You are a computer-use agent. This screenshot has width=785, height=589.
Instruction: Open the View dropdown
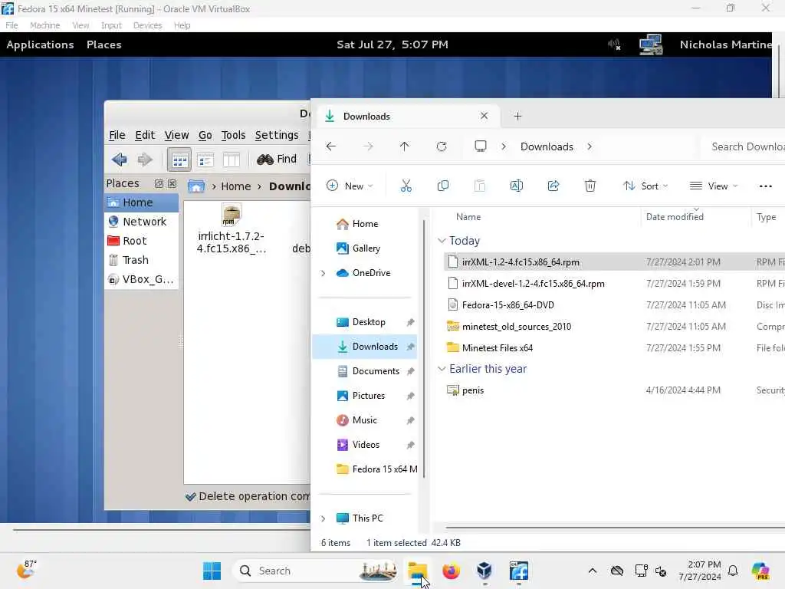pyautogui.click(x=714, y=186)
